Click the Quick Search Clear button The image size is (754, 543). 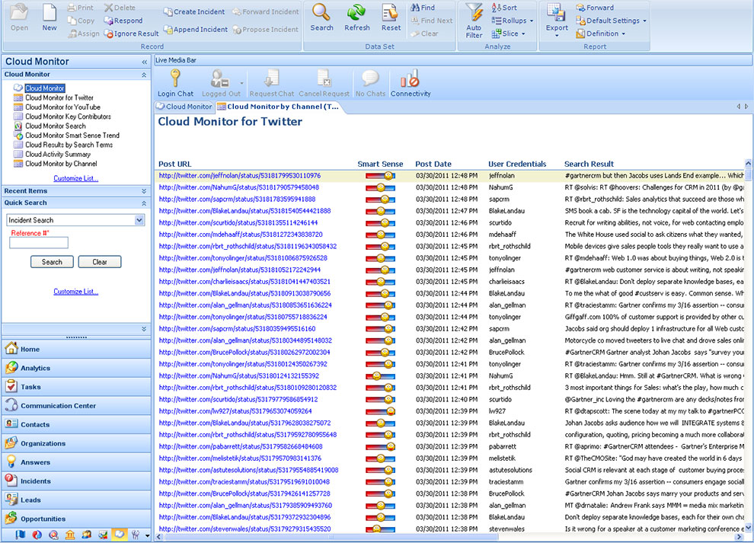click(x=100, y=262)
